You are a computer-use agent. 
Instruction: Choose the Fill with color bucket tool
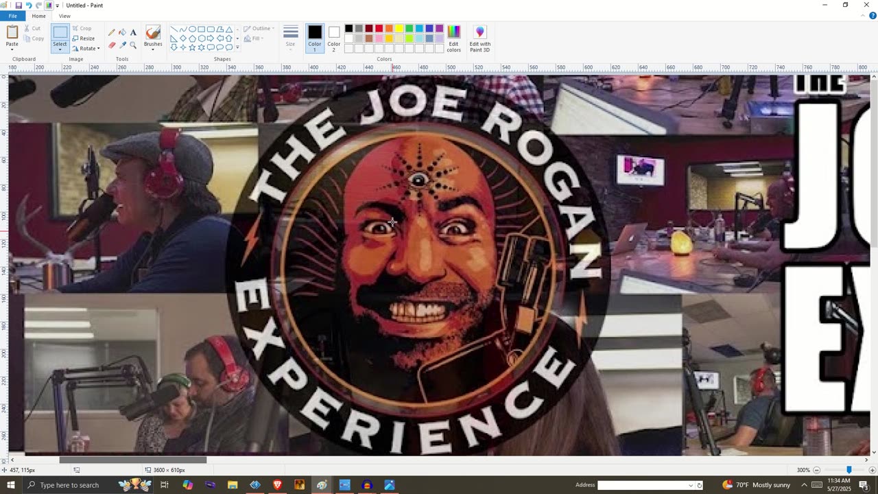[122, 32]
